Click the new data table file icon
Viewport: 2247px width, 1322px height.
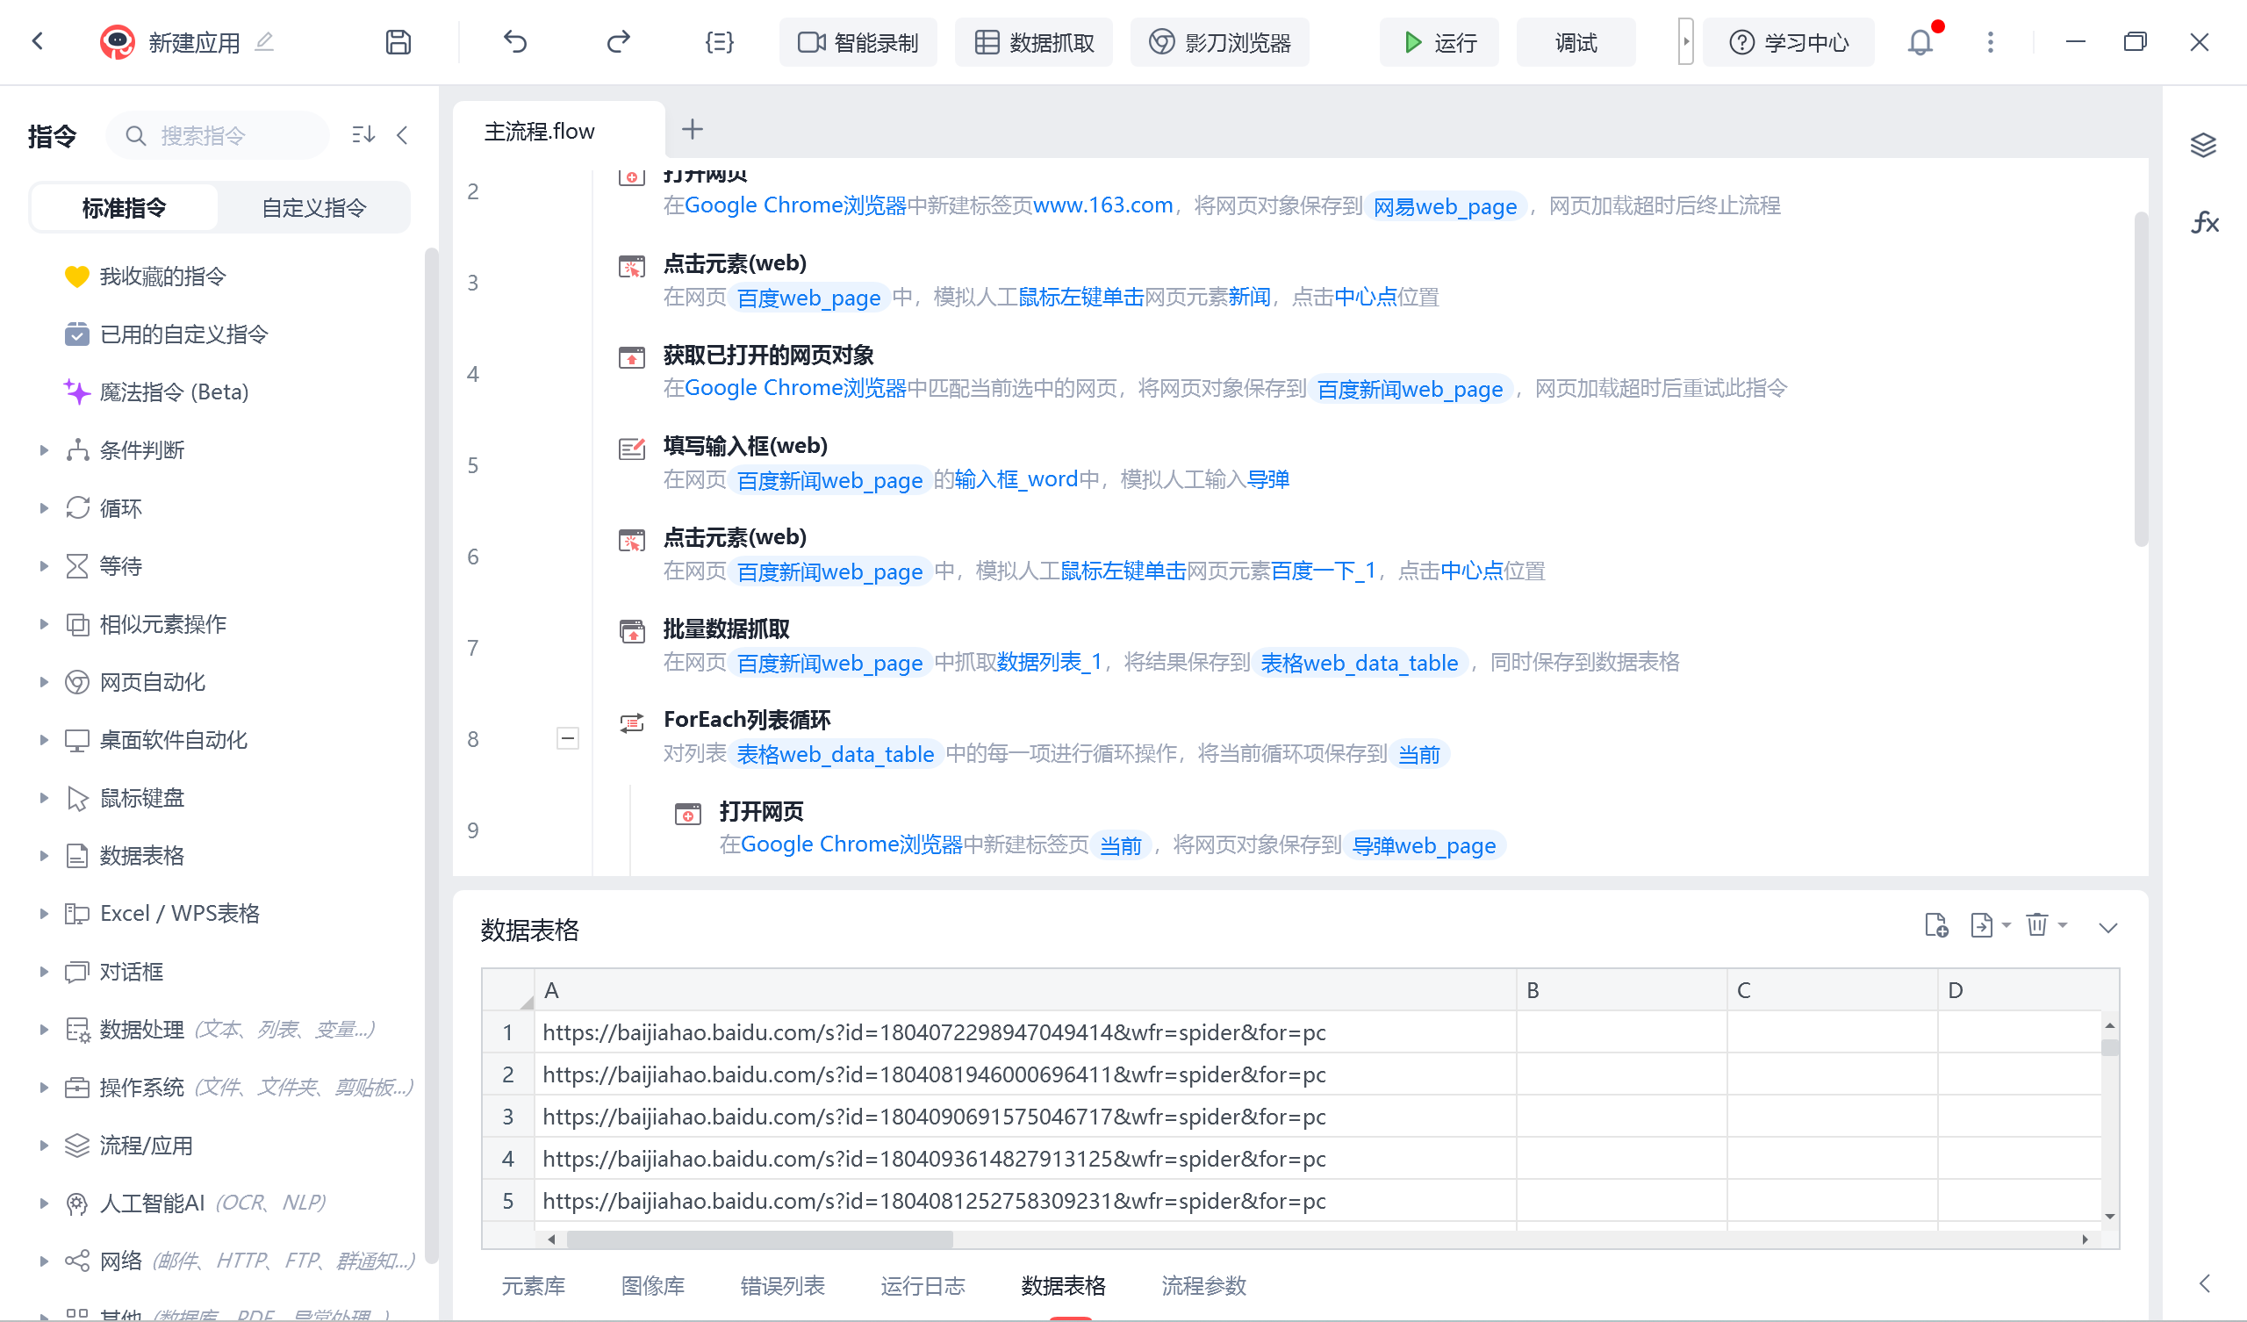tap(1935, 926)
